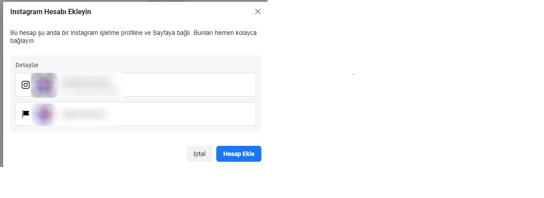Viewport: 544px width, 198px height.
Task: Click the Page flag icon
Action: (x=26, y=114)
